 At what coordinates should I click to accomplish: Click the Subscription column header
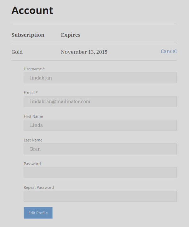click(28, 35)
